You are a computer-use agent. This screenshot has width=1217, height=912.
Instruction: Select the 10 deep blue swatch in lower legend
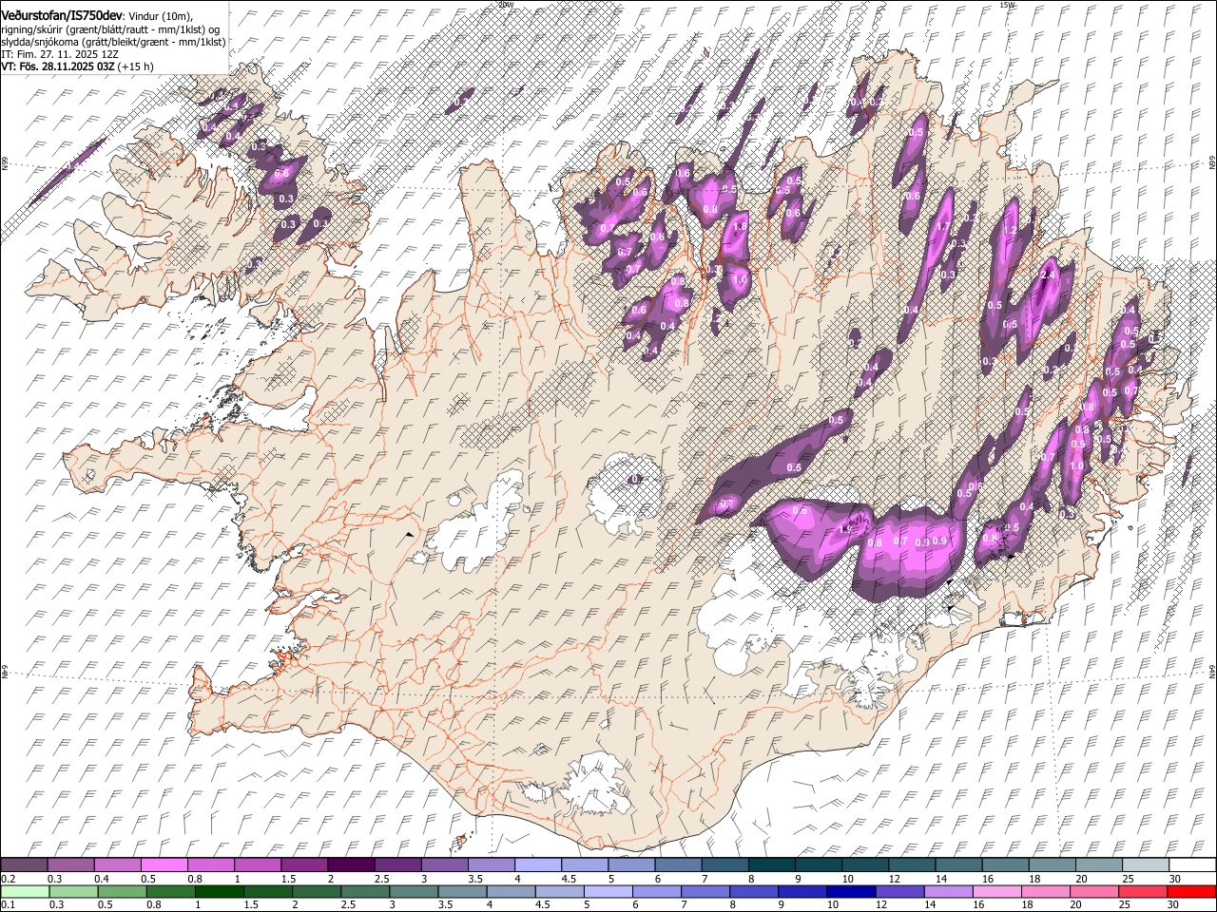click(x=852, y=892)
